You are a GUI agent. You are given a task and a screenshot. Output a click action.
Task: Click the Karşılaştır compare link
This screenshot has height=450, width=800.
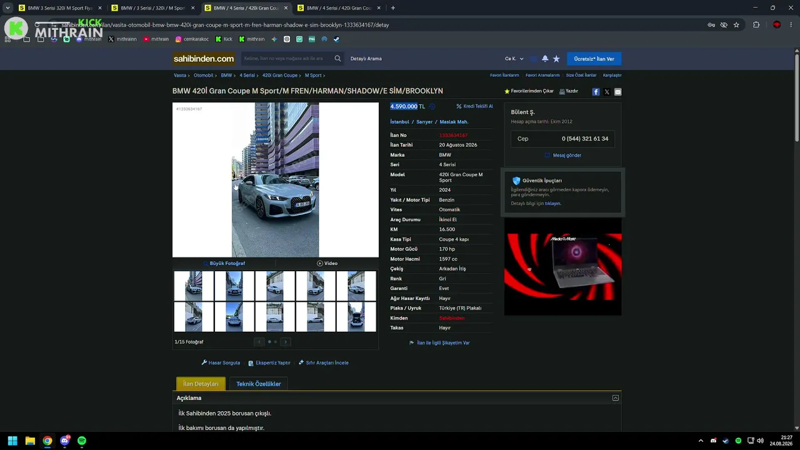click(612, 75)
